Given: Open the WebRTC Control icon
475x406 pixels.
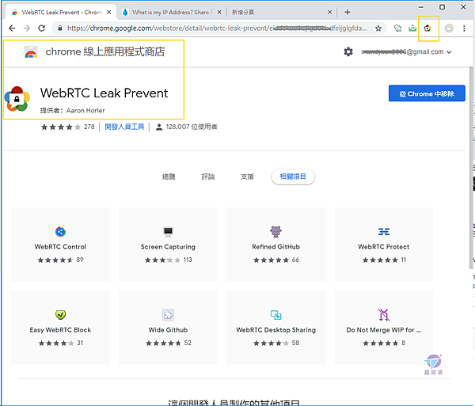Looking at the screenshot, I should [60, 232].
